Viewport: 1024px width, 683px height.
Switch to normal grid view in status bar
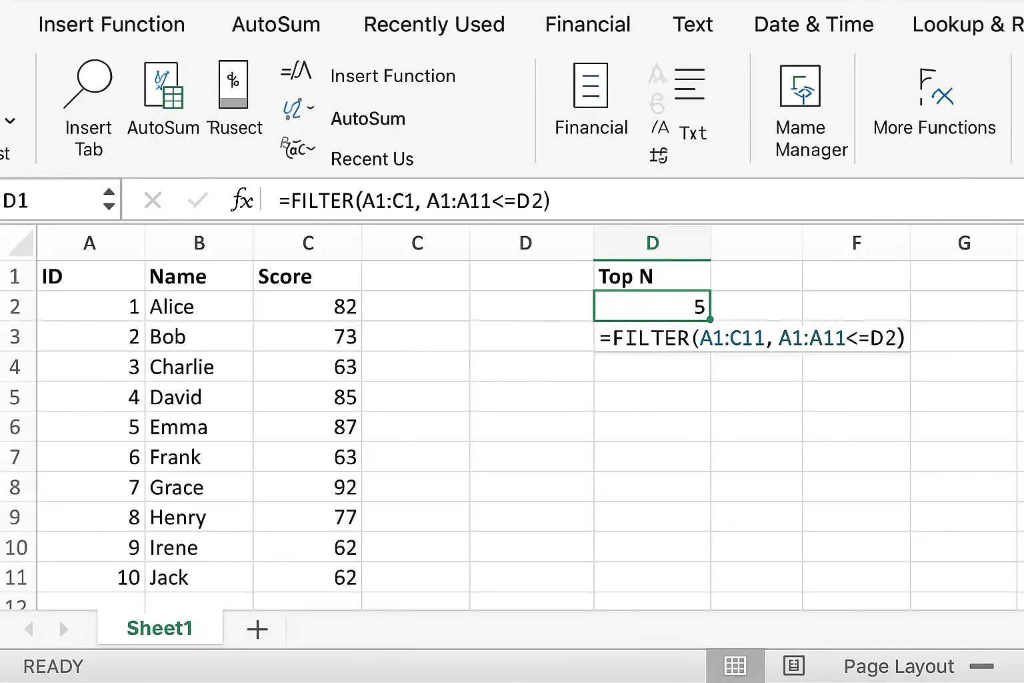pyautogui.click(x=735, y=666)
